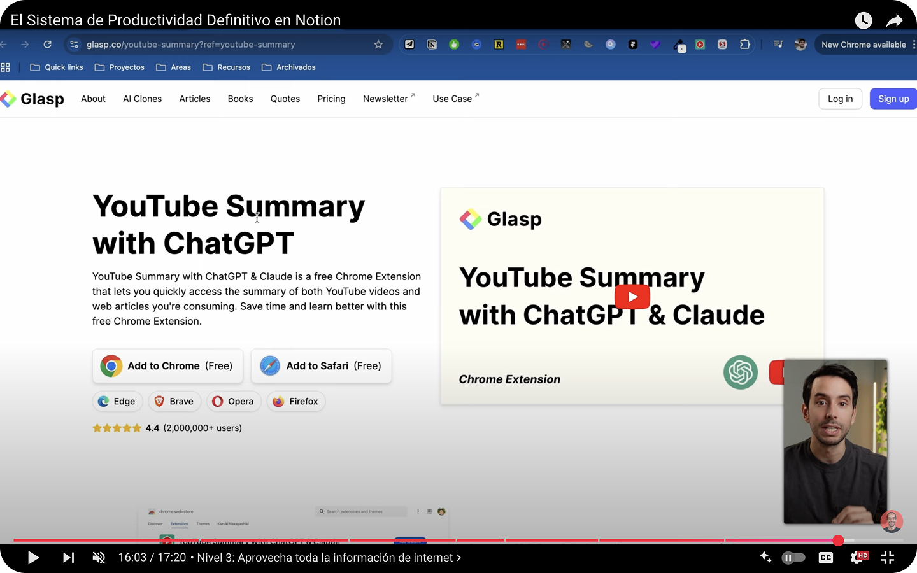Unmute the video volume
This screenshot has width=917, height=573.
point(99,558)
